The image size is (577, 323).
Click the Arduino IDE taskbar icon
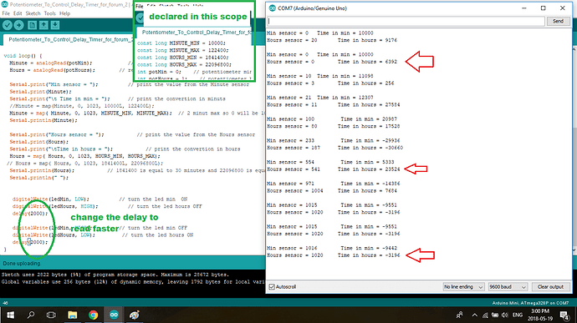[114, 315]
